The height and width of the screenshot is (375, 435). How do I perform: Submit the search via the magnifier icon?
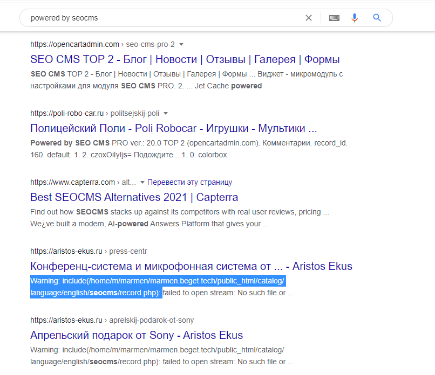[377, 18]
